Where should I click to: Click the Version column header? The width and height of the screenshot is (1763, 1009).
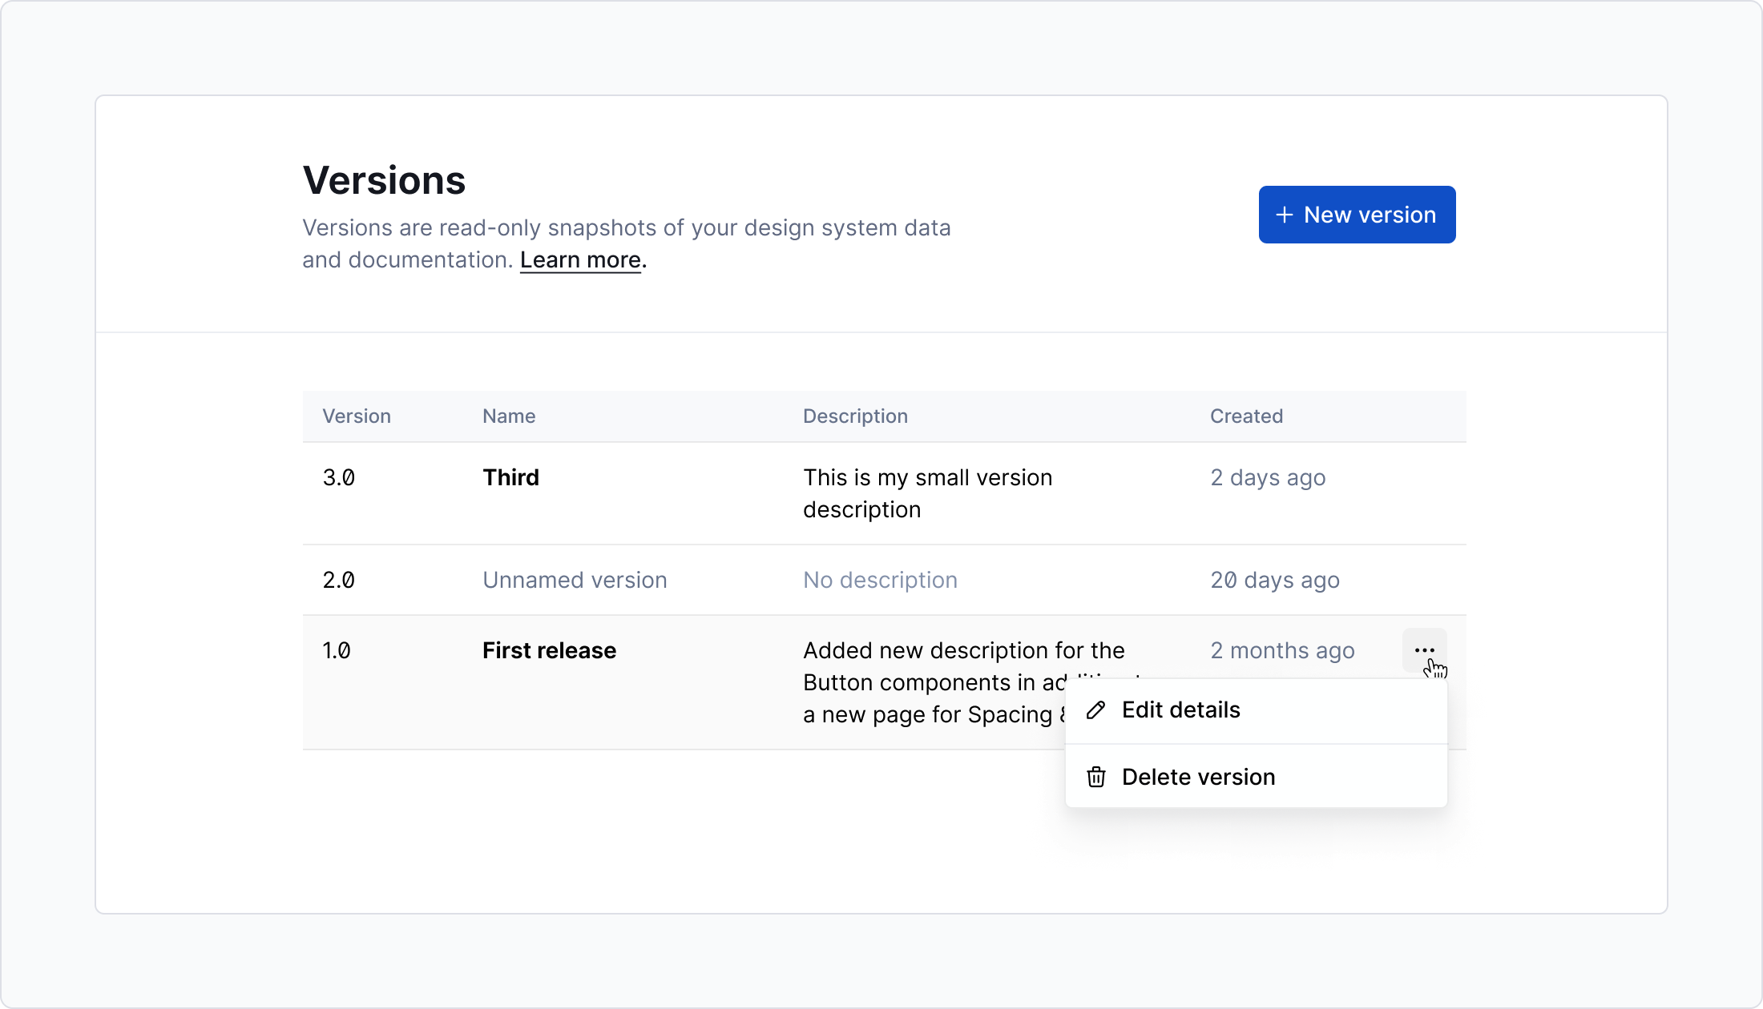click(x=357, y=416)
